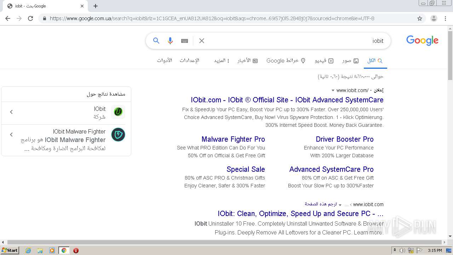Viewport: 453px width, 255px height.
Task: Reload the page
Action: coord(30,18)
